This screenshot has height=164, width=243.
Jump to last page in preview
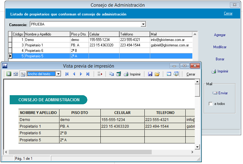[x=88, y=74]
